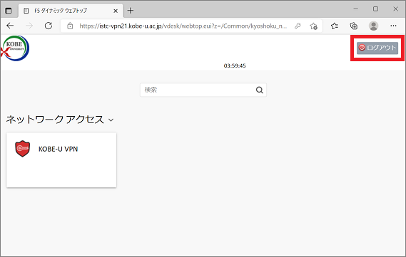The width and height of the screenshot is (406, 257).
Task: Click the browser forward arrow
Action: tap(29, 26)
